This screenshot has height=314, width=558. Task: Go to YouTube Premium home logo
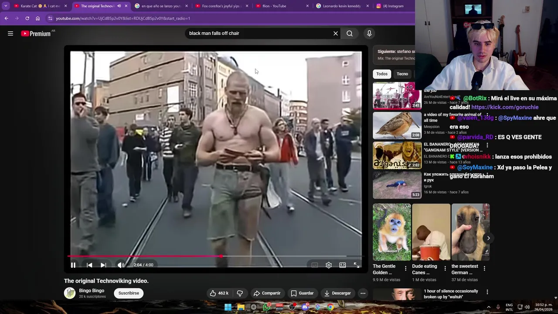pos(36,34)
